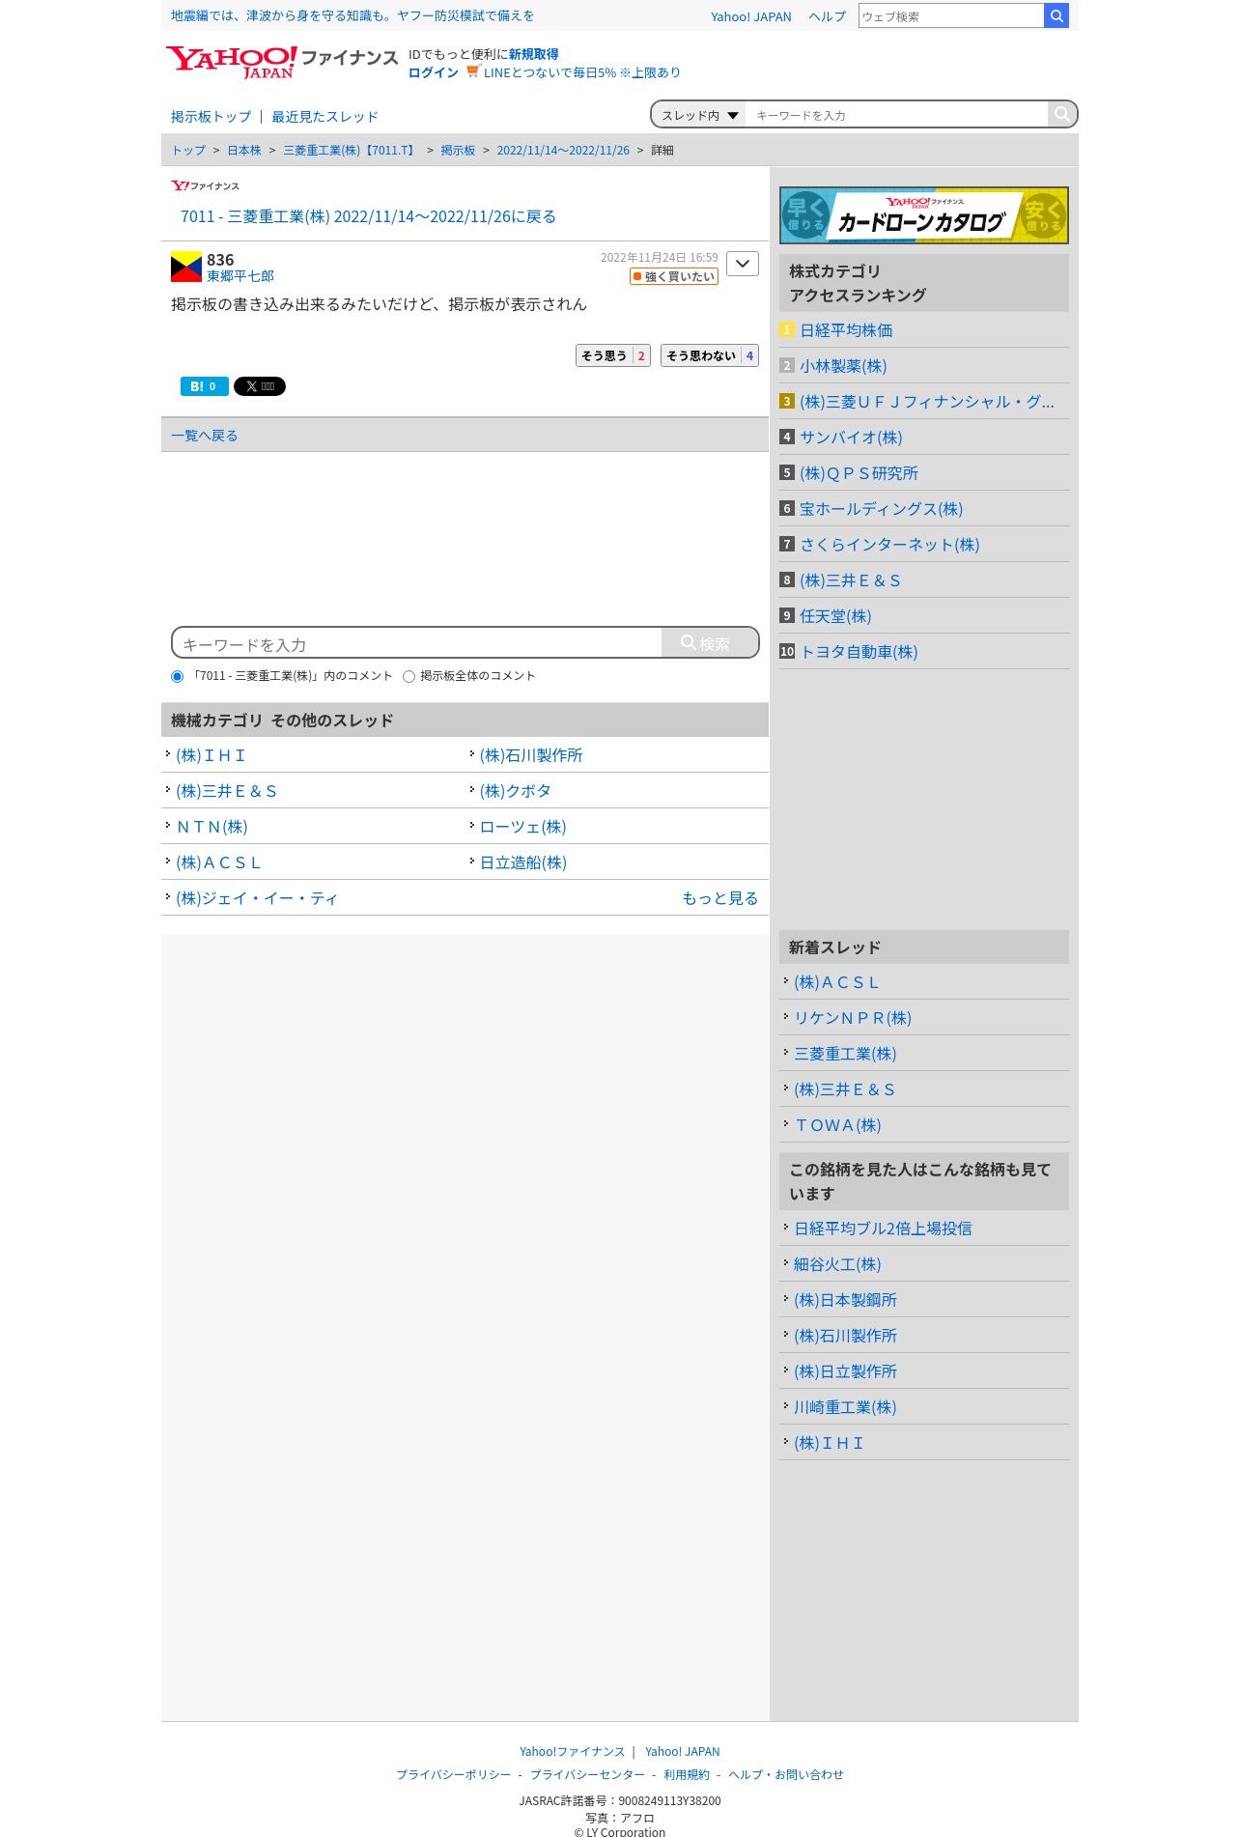Open the トヨタ自動車(株) ranking entry
The image size is (1240, 1837).
(x=859, y=652)
